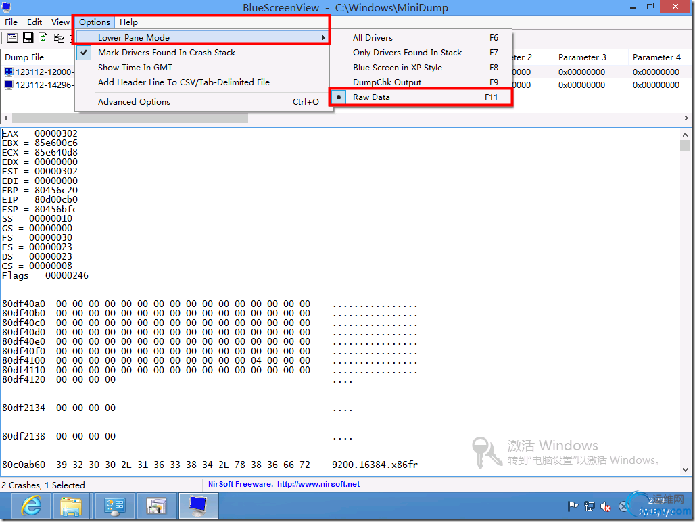Click the Parameter 3 value in the first row
The image size is (695, 522).
click(581, 72)
